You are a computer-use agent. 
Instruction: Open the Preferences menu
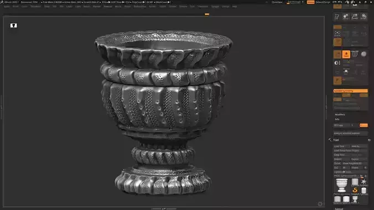pyautogui.click(x=140, y=7)
